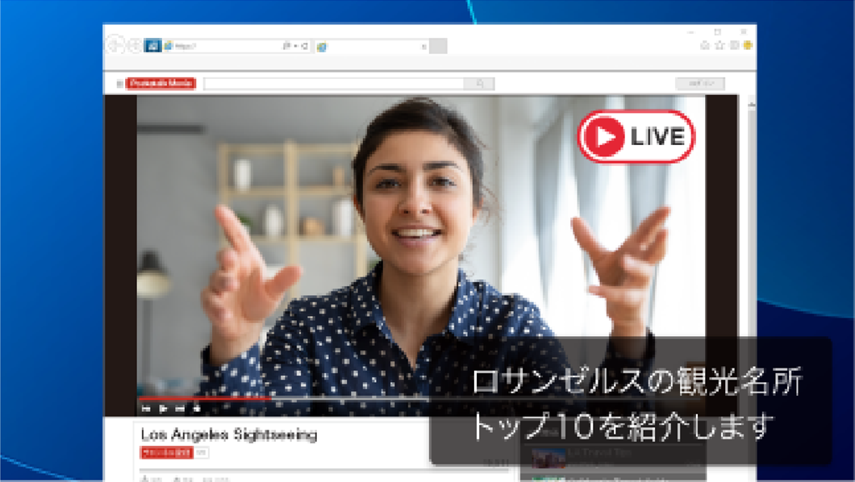
Task: Open the address bar search dropdown arrow
Action: [x=295, y=46]
